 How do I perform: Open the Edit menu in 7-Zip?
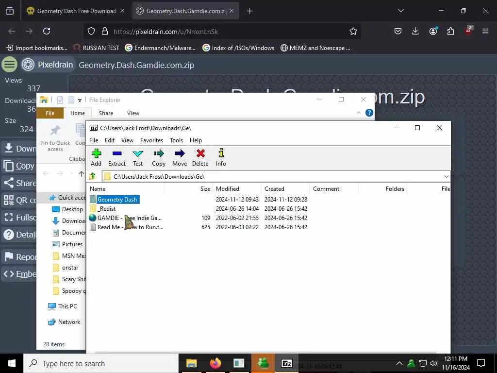pos(110,140)
